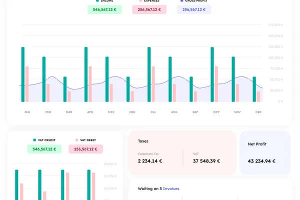Viewport: 300px width, 200px height.
Task: Click the 175,000 € axis label
Action: click(x=275, y=25)
